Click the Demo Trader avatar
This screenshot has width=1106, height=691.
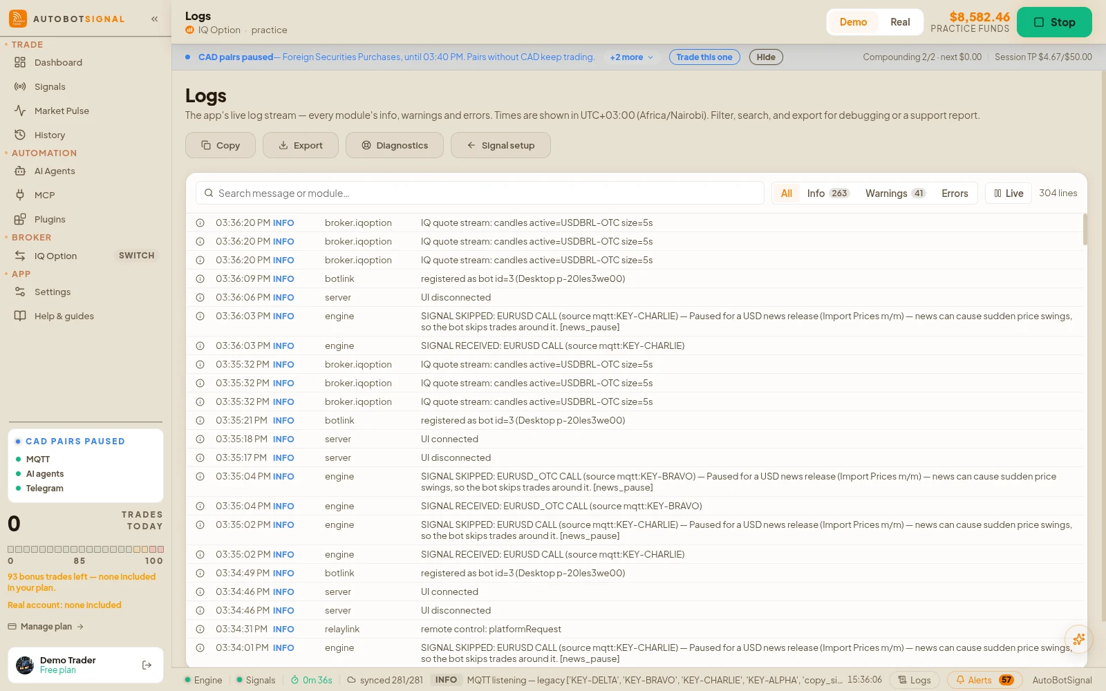25,665
